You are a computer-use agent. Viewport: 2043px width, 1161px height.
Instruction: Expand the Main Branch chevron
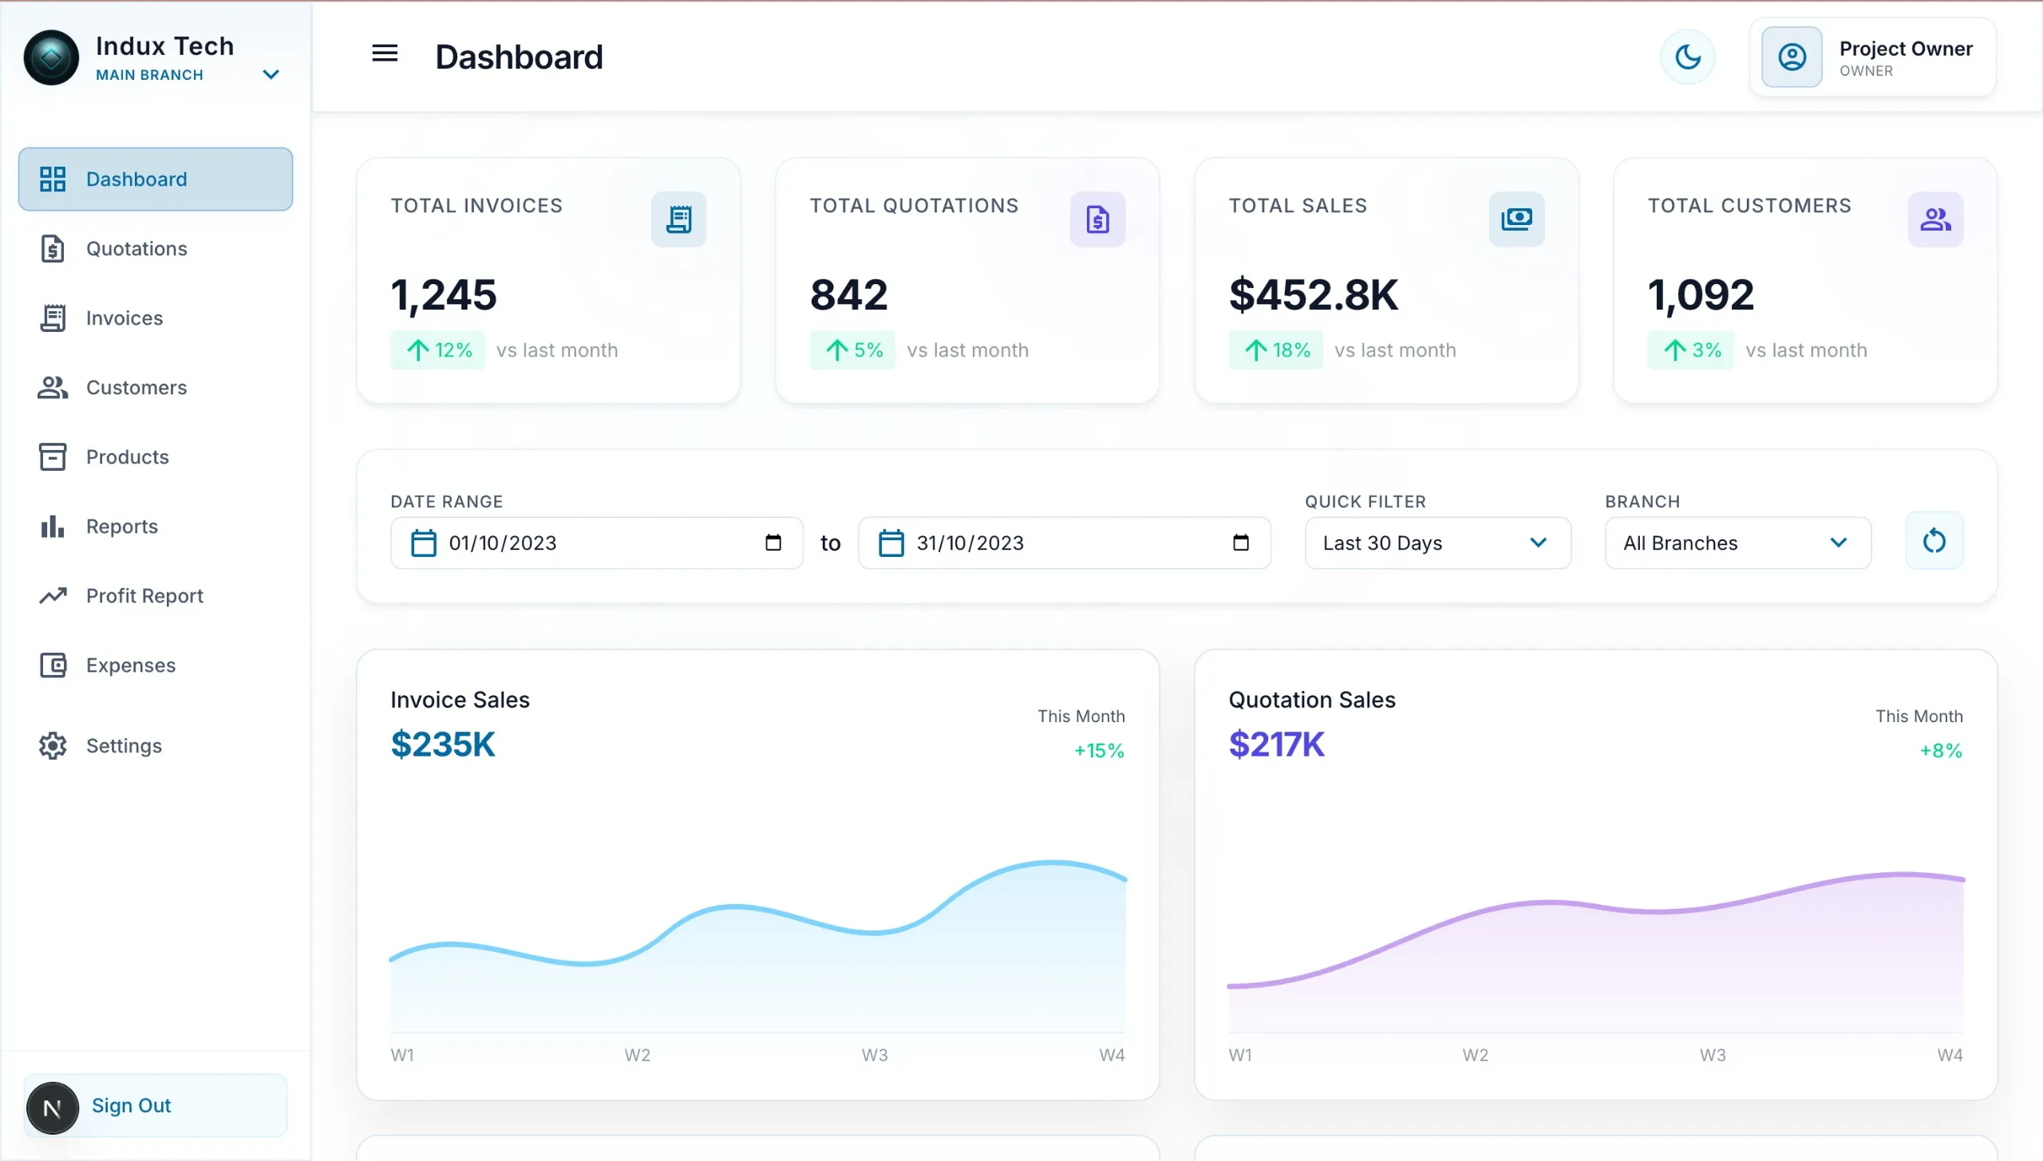(271, 74)
